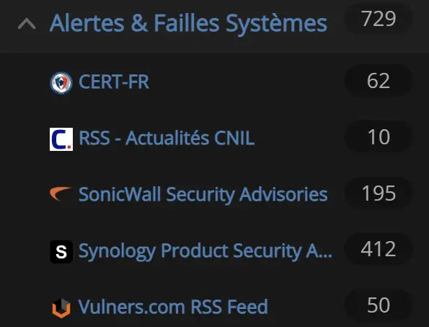The height and width of the screenshot is (327, 429).
Task: Click the Vulners.com cube icon
Action: pos(61,308)
